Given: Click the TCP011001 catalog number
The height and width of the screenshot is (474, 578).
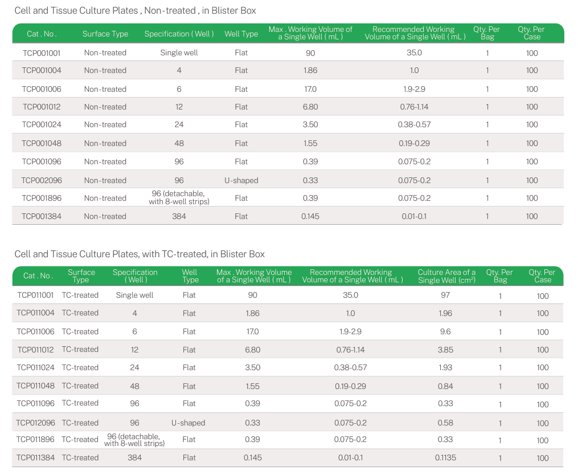Looking at the screenshot, I should click(x=36, y=295).
